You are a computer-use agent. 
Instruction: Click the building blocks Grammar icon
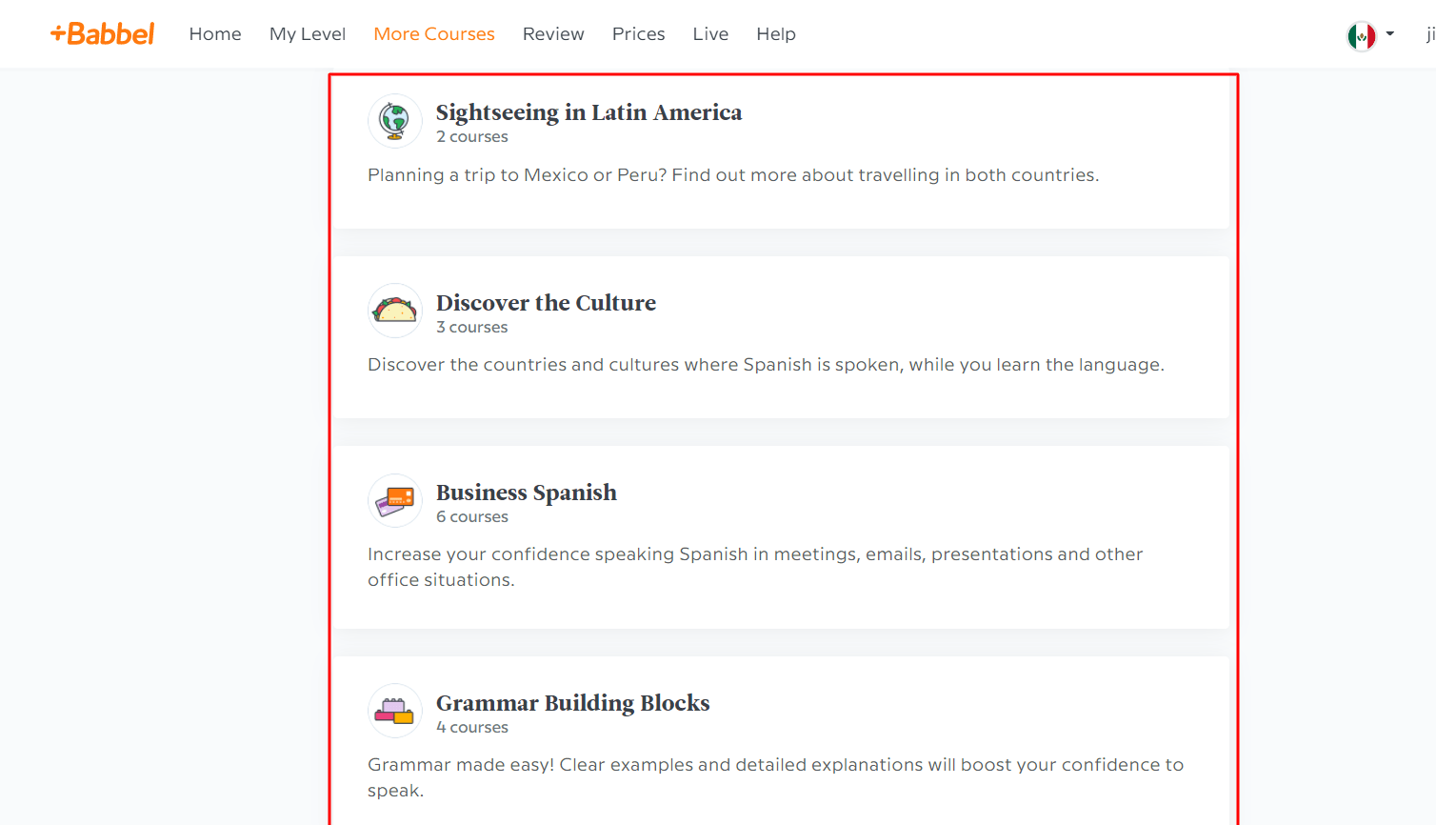tap(394, 711)
